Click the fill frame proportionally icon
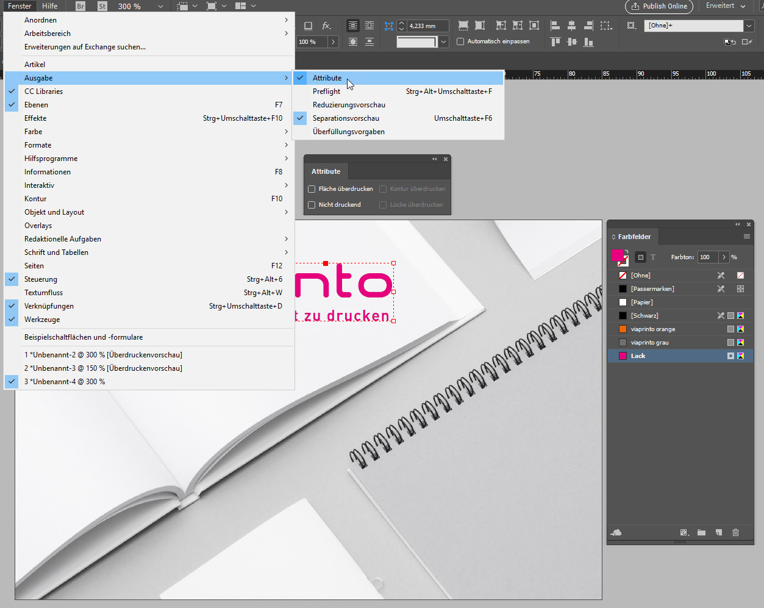The height and width of the screenshot is (608, 764). (463, 26)
